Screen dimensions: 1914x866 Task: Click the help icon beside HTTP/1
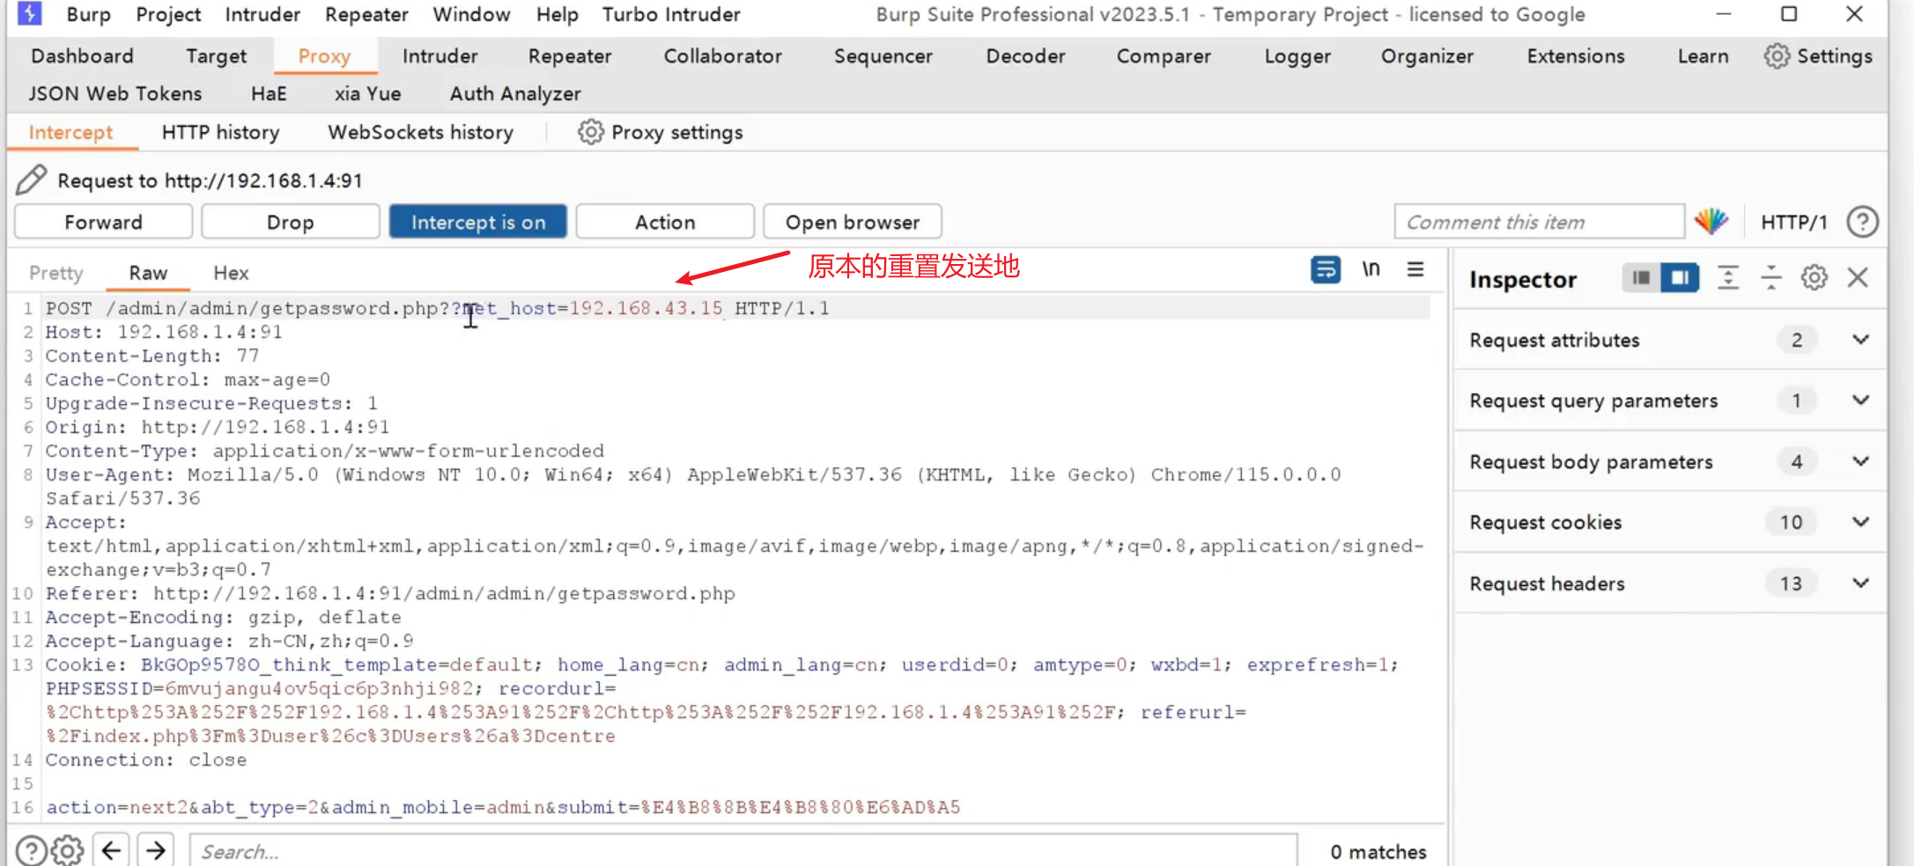pyautogui.click(x=1862, y=222)
